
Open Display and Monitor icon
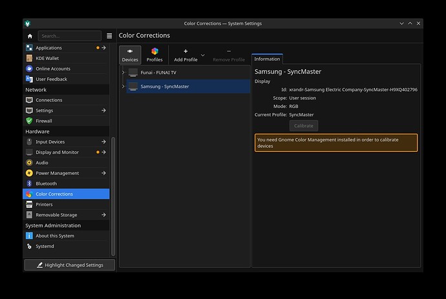[29, 152]
